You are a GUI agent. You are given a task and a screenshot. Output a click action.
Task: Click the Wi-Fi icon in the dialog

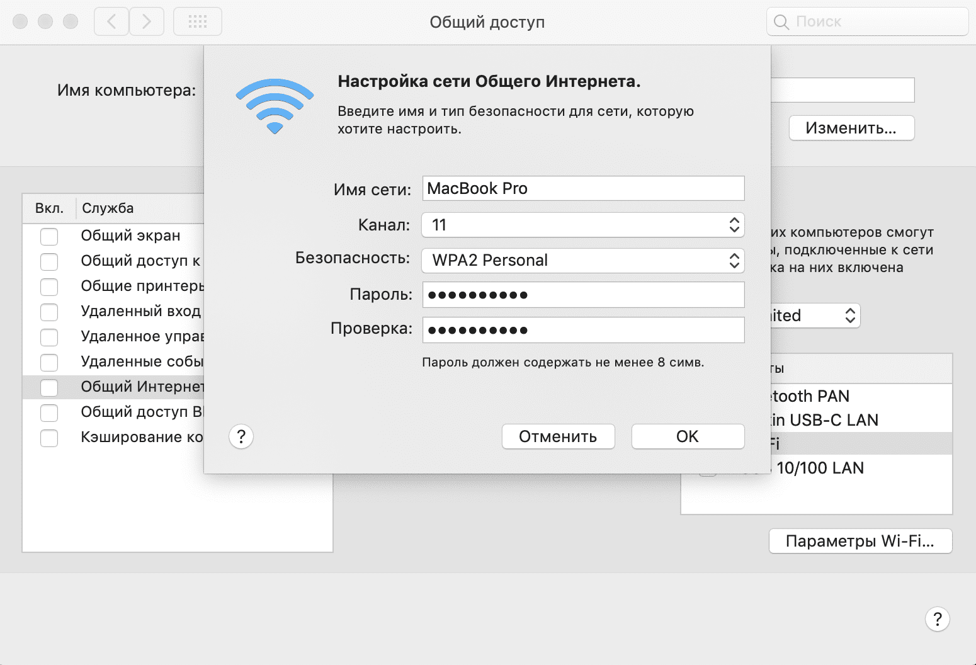274,104
